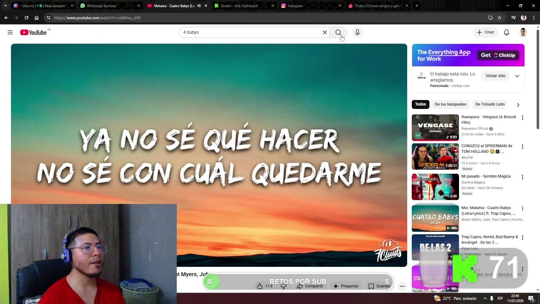The image size is (540, 304).
Task: Install or cast via the address bar screen icon
Action: click(x=490, y=18)
